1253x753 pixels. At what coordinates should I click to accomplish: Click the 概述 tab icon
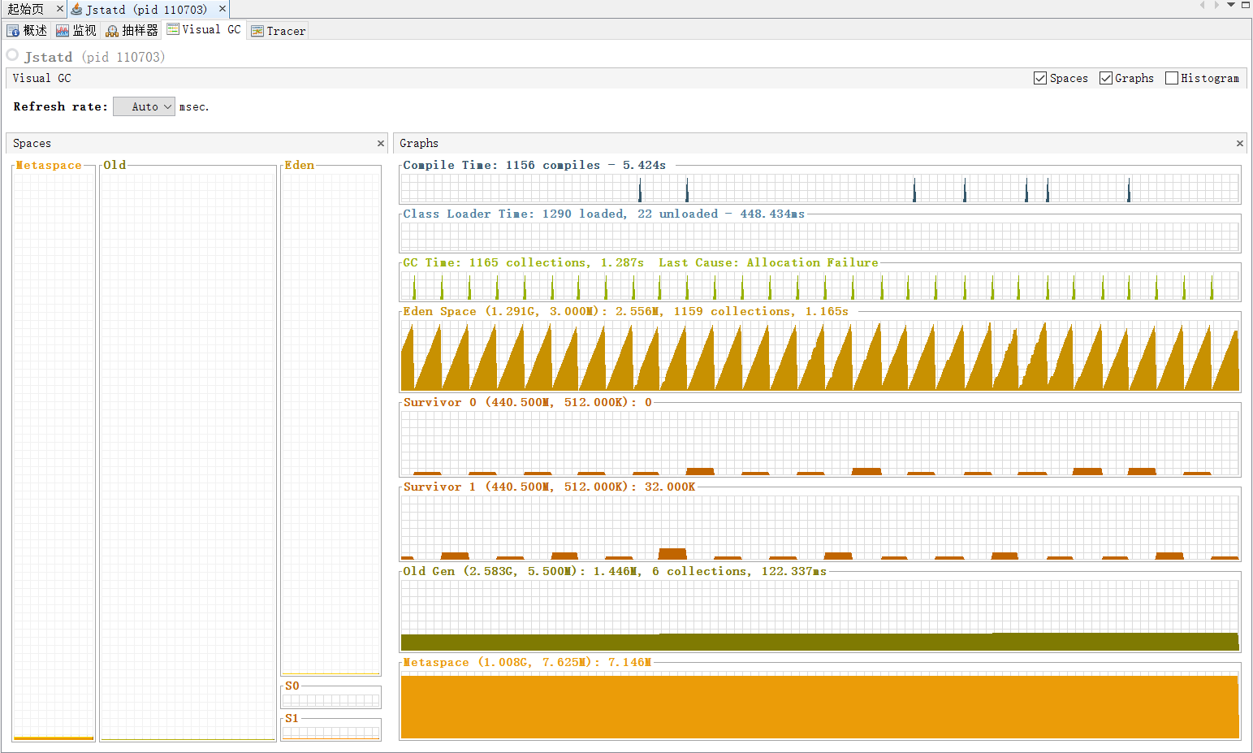13,31
